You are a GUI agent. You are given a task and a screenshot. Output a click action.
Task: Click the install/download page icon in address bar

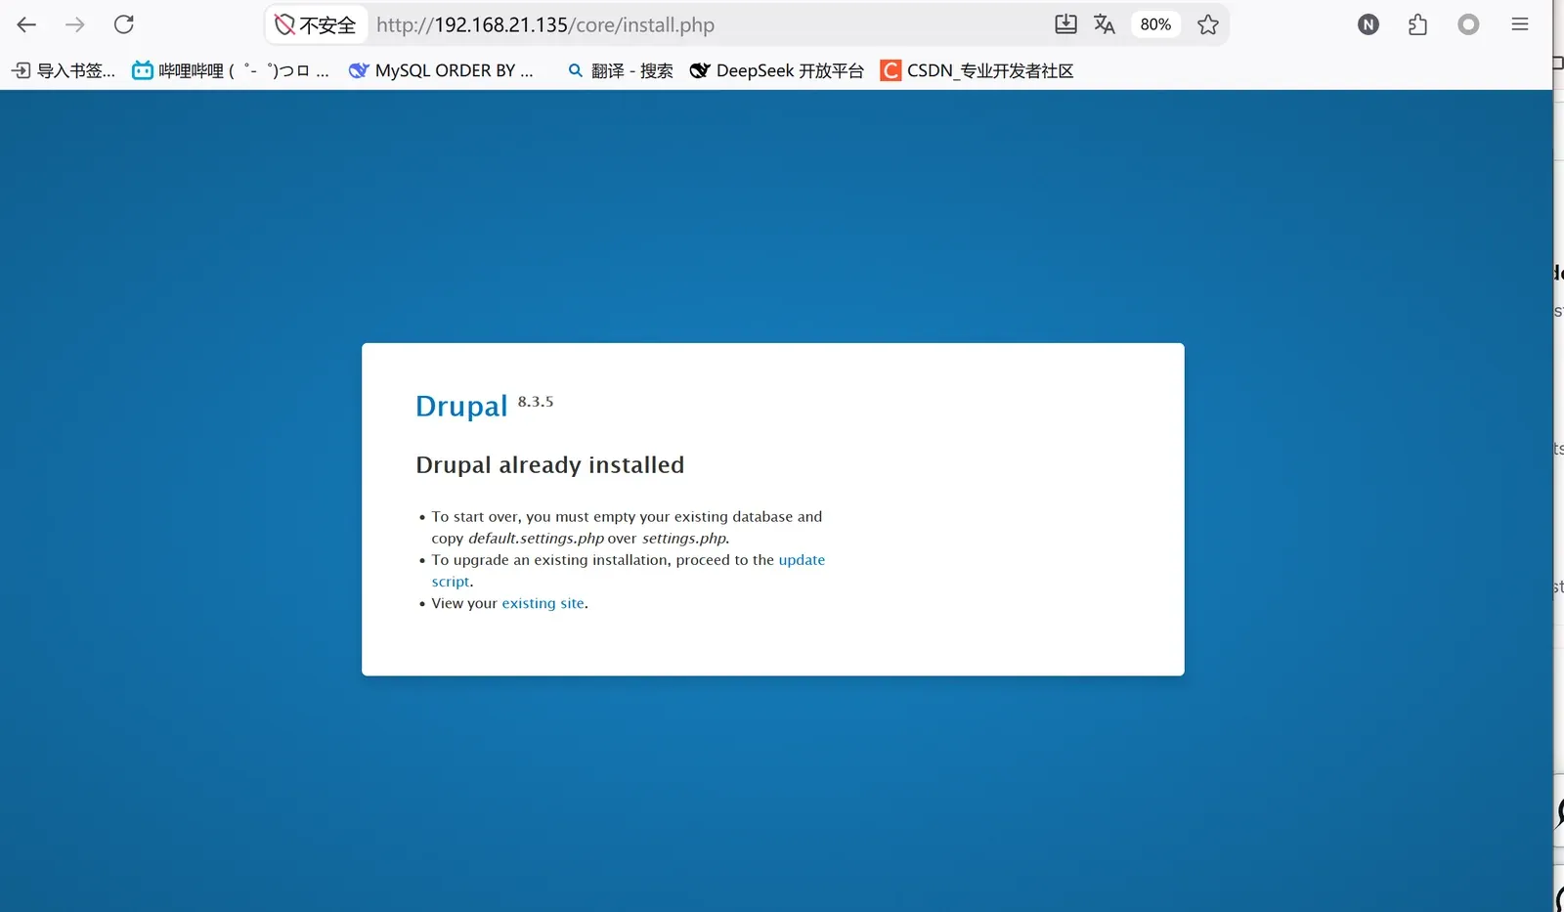[1066, 24]
